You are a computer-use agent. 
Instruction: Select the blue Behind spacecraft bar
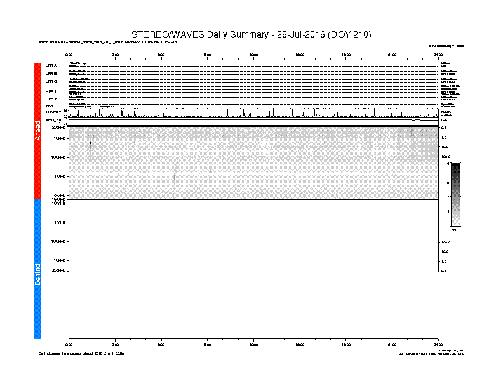[x=37, y=269]
